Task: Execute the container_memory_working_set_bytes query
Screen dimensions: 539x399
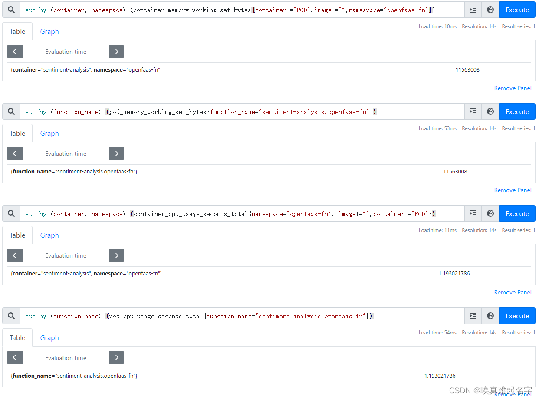Action: (517, 9)
